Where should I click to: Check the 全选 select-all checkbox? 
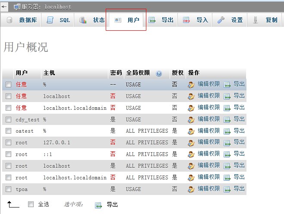31,204
